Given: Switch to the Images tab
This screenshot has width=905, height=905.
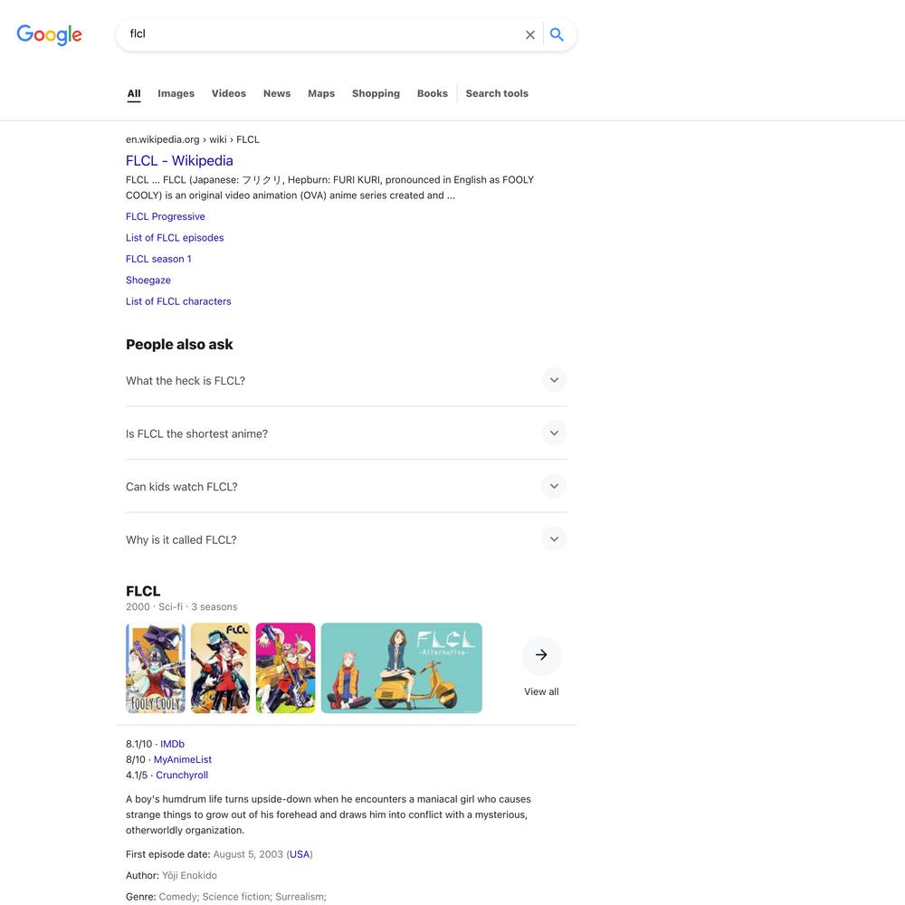Looking at the screenshot, I should [x=176, y=93].
